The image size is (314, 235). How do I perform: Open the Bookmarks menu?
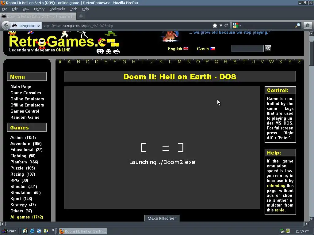point(57,9)
